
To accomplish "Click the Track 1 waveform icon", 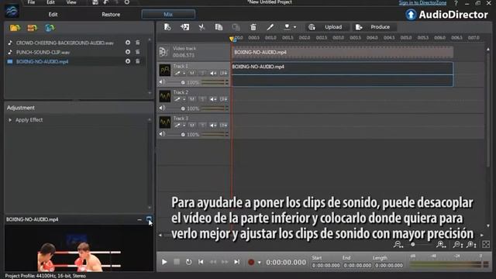I will [165, 71].
